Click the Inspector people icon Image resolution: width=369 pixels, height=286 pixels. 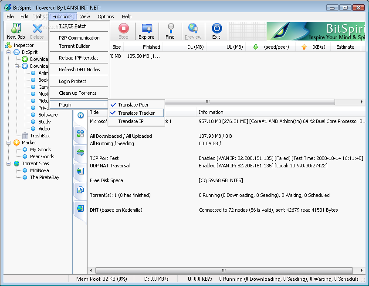[x=8, y=45]
